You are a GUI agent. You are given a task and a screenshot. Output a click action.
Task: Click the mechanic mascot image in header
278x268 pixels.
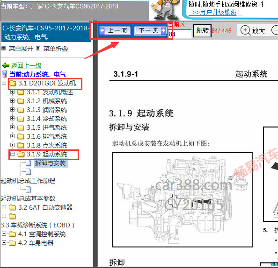pyautogui.click(x=165, y=10)
